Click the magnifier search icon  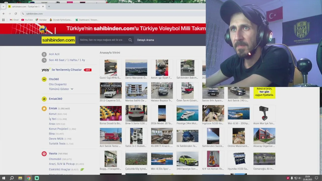click(130, 40)
